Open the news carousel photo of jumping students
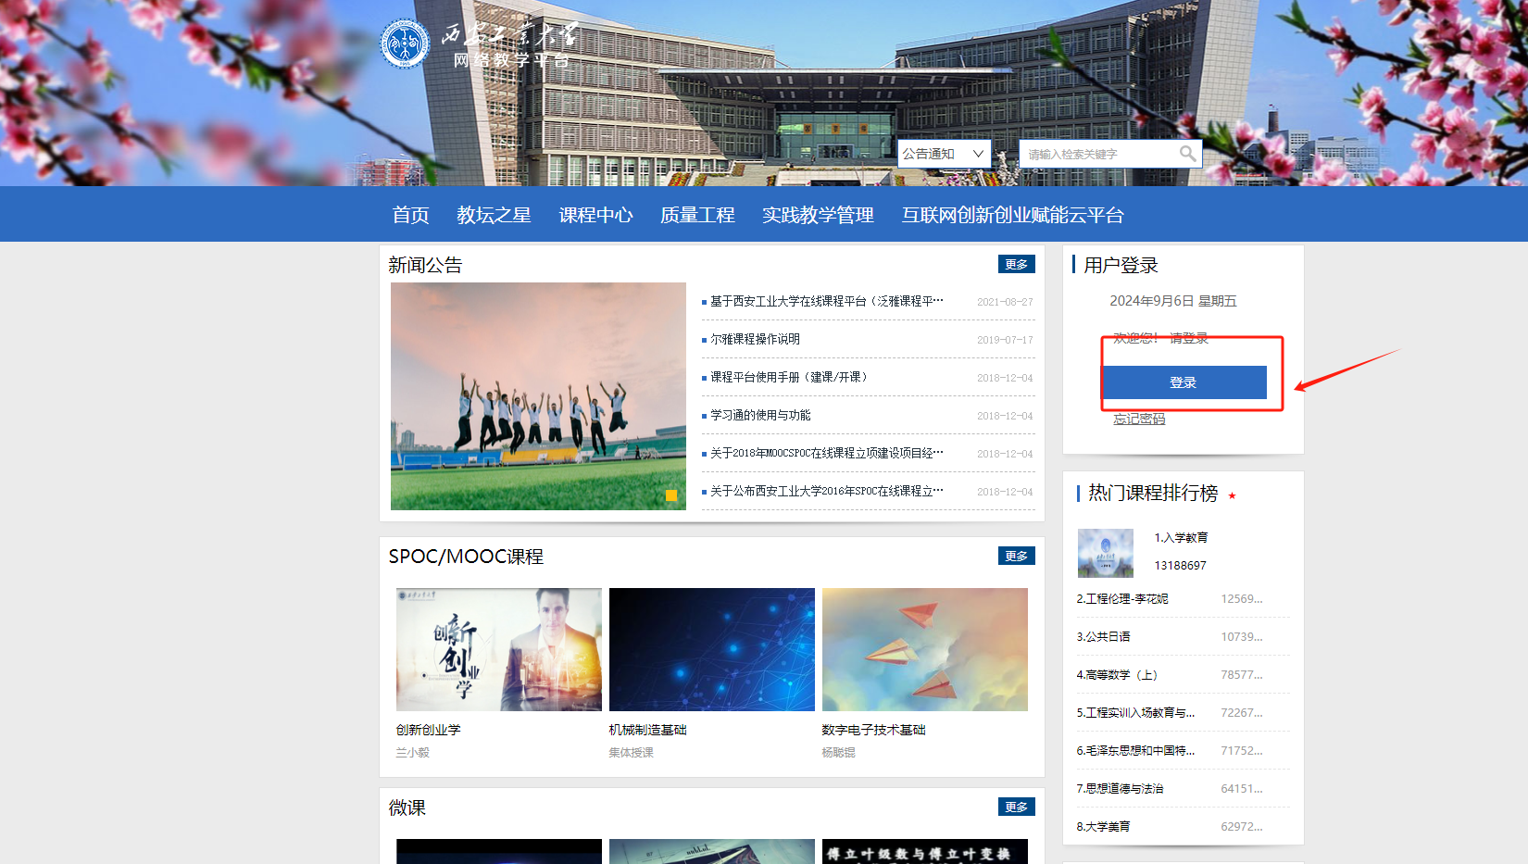The width and height of the screenshot is (1528, 864). (538, 396)
